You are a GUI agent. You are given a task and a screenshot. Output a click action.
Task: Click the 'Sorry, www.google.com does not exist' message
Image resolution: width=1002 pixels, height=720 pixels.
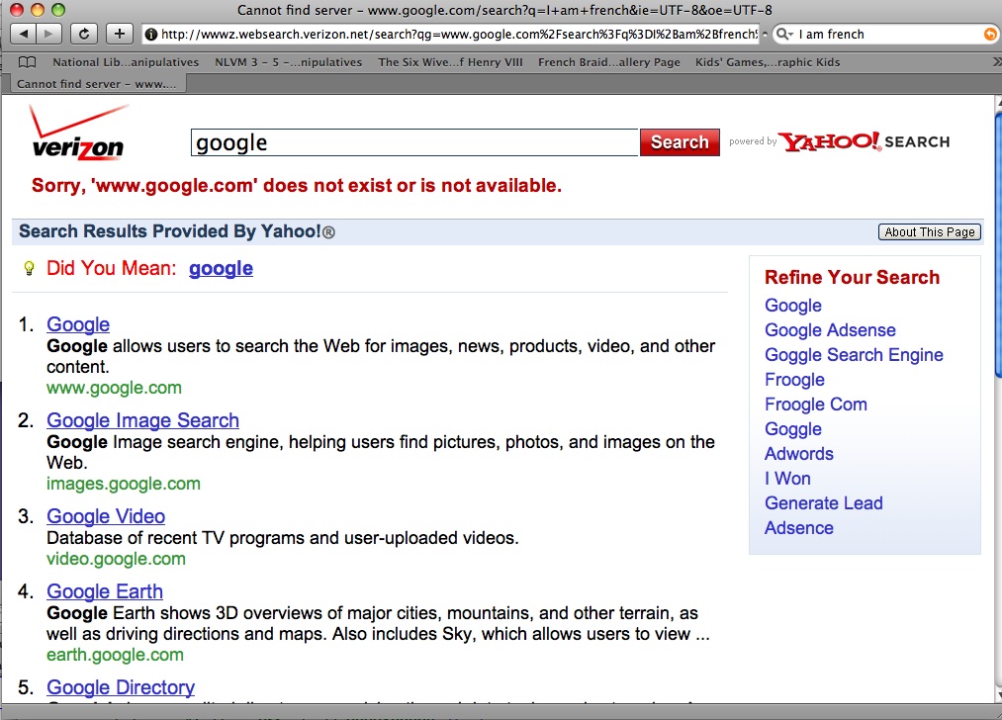[297, 185]
